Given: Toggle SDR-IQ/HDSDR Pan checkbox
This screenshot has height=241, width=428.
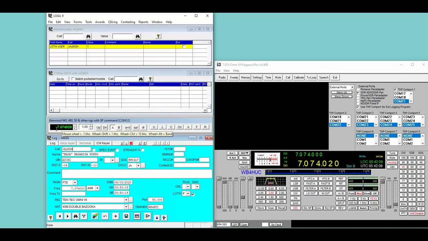Looking at the screenshot, I should [x=358, y=92].
